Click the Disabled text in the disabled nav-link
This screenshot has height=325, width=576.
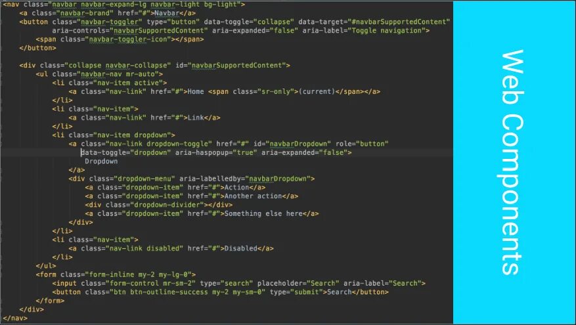pyautogui.click(x=240, y=249)
